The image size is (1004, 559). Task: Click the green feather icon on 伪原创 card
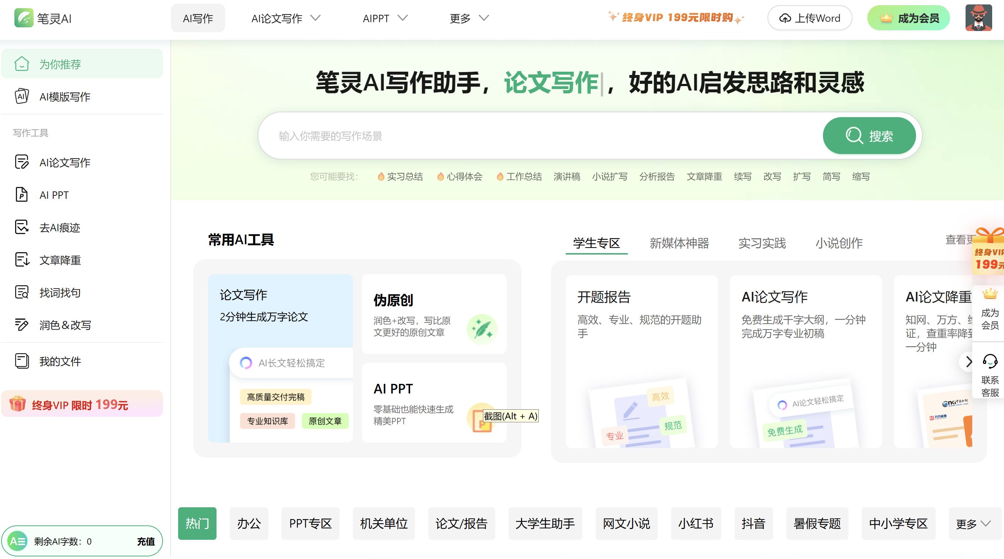coord(482,330)
